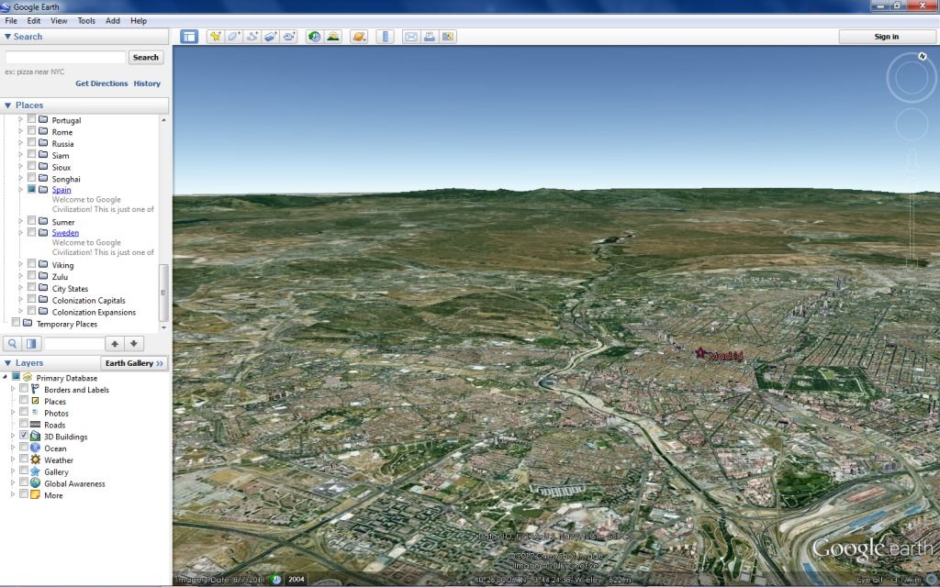Image resolution: width=940 pixels, height=587 pixels.
Task: Click the Global Awareness globe icon
Action: 36,482
